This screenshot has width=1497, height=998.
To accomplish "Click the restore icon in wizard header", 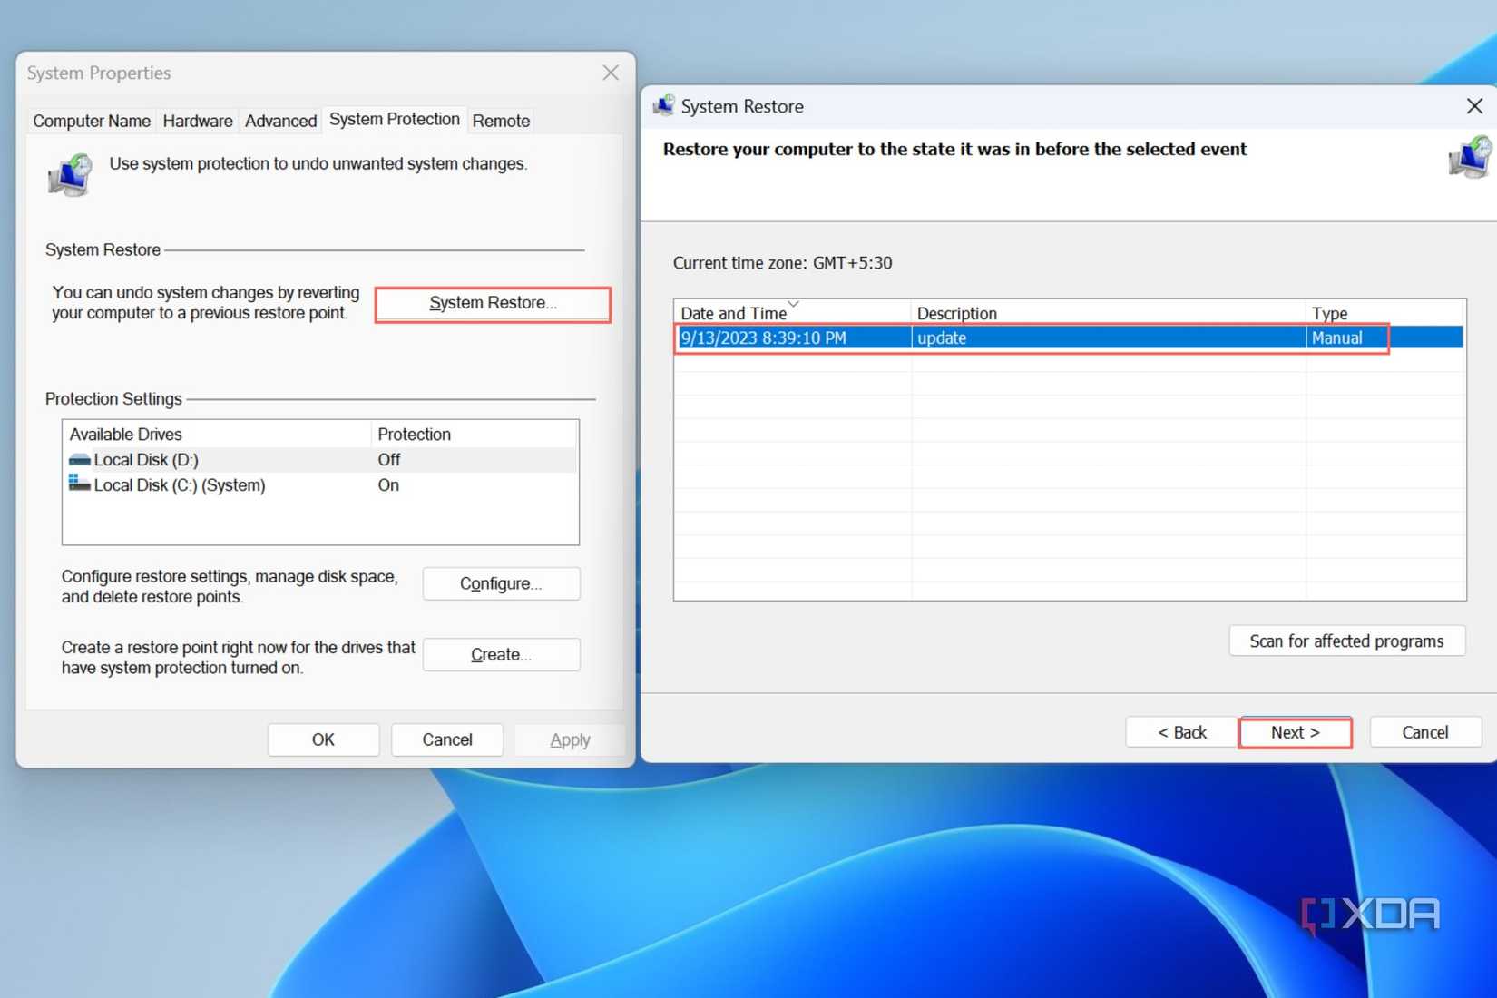I will click(x=1469, y=158).
